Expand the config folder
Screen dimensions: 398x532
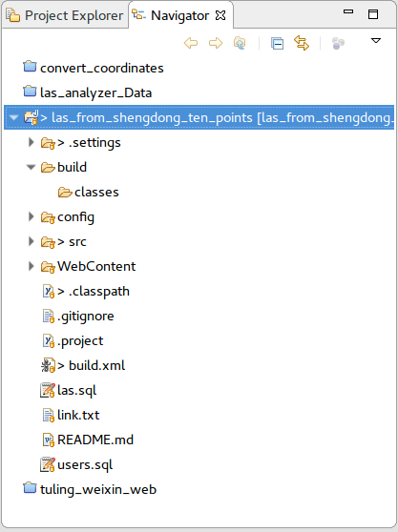click(31, 216)
